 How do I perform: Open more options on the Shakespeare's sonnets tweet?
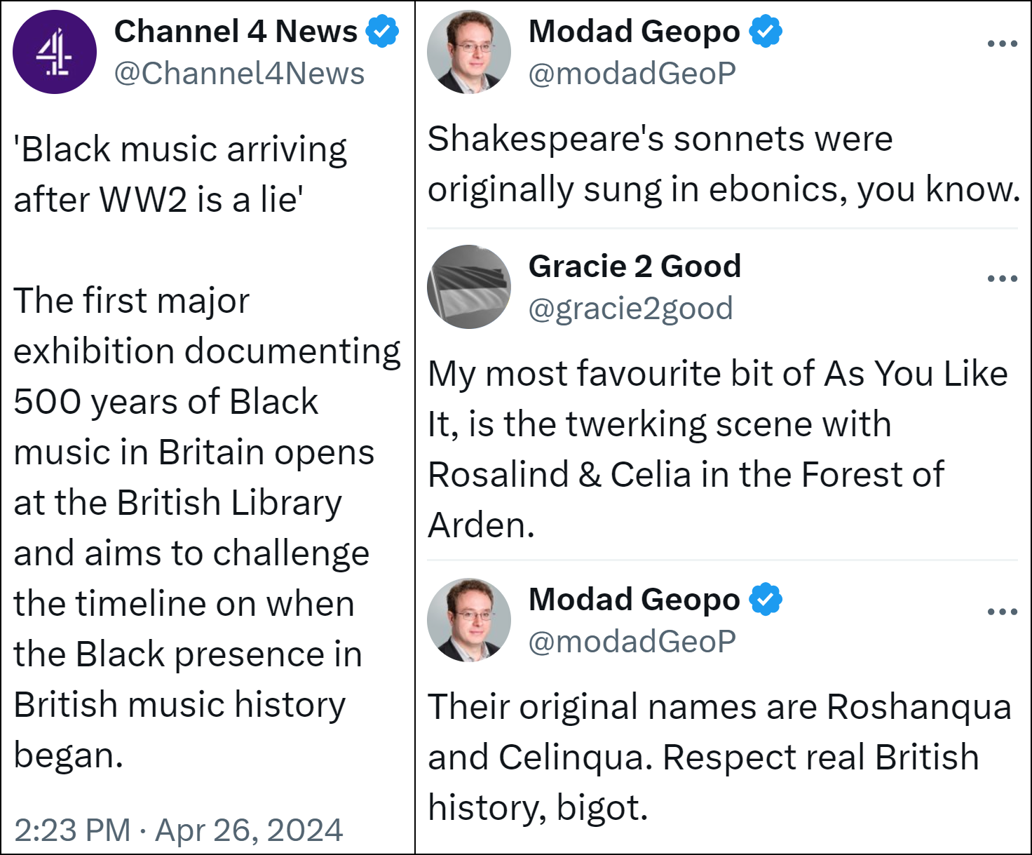tap(1002, 44)
